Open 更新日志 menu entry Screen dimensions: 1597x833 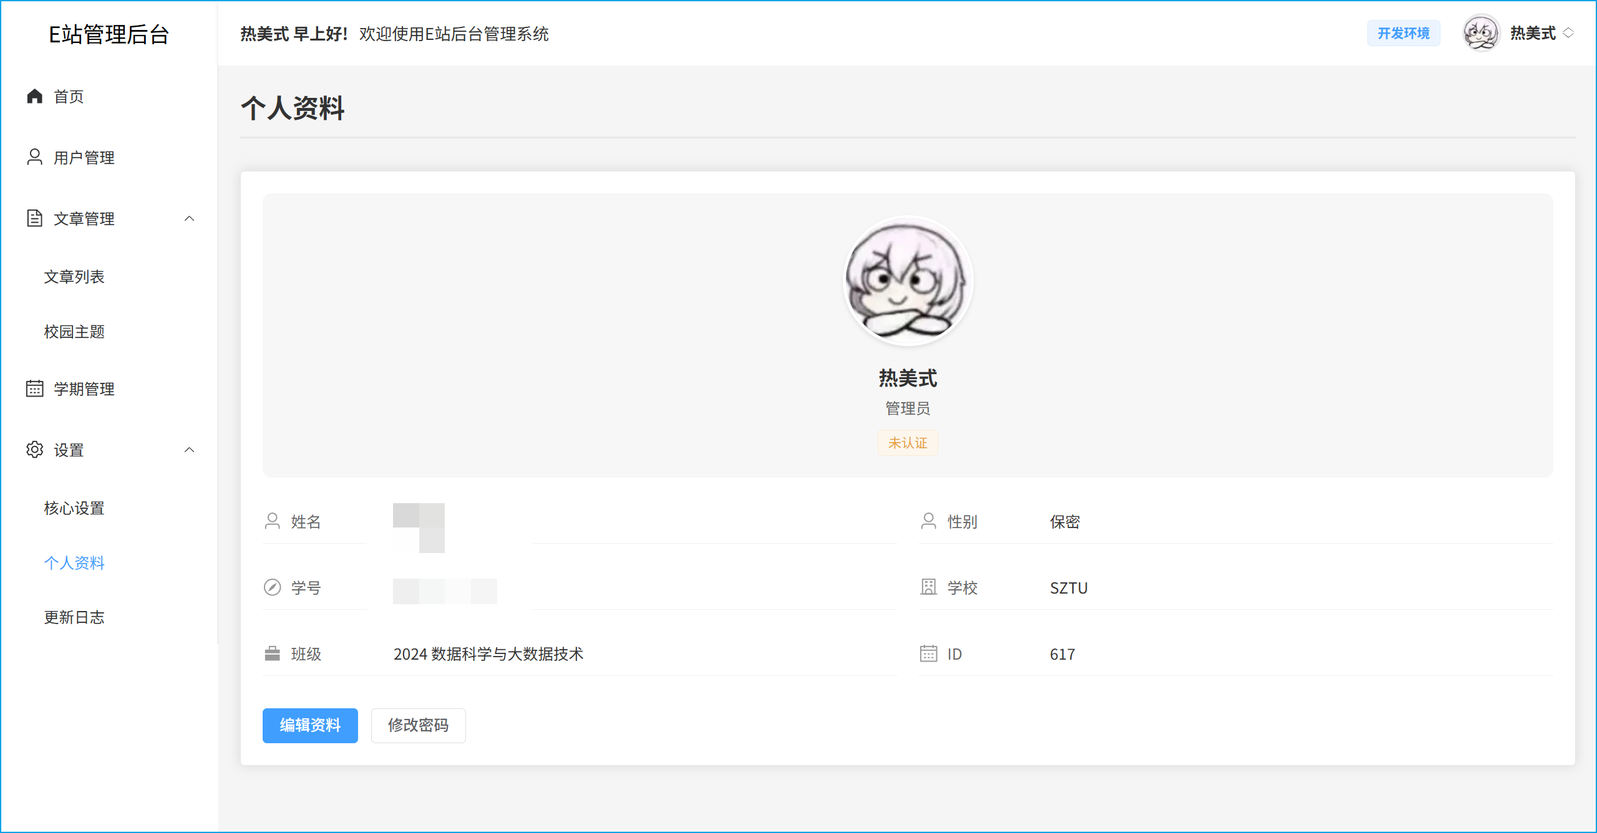click(74, 617)
